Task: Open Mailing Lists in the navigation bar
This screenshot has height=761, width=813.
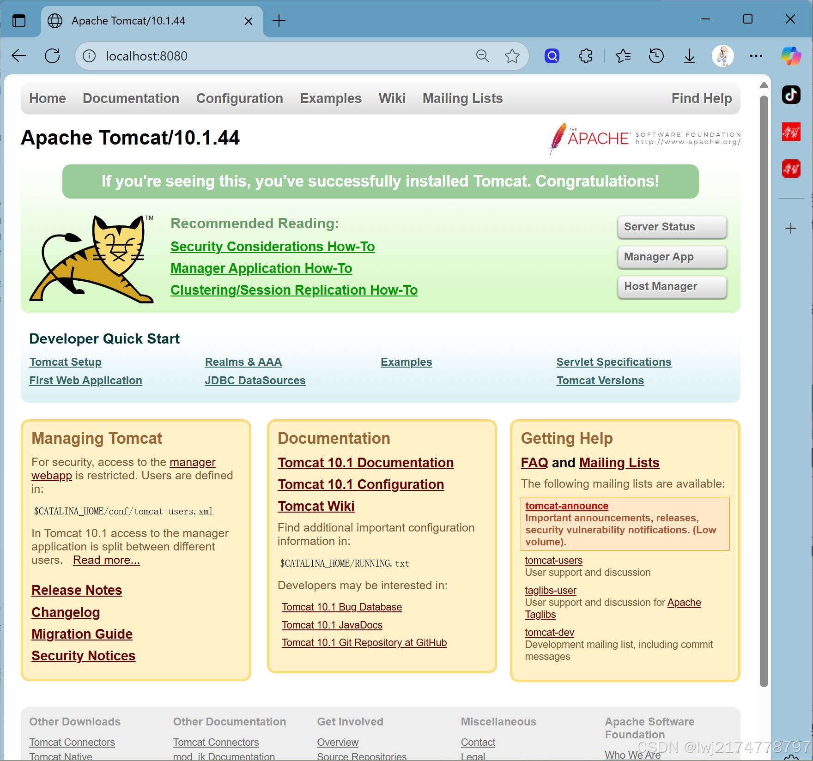Action: click(x=462, y=98)
